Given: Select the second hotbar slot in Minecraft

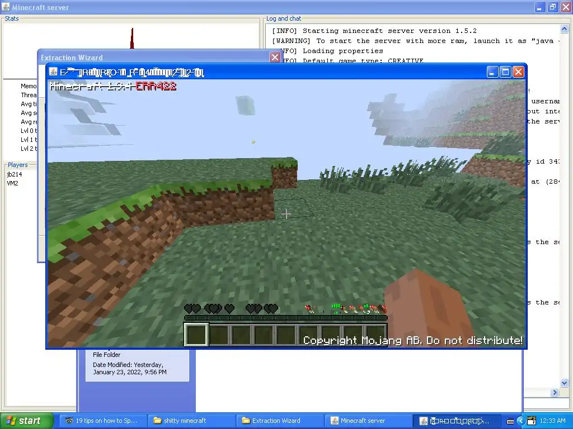Looking at the screenshot, I should point(219,335).
